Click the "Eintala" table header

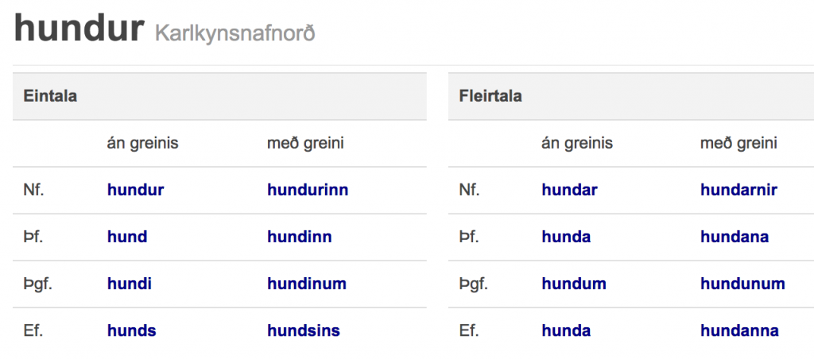tap(50, 97)
